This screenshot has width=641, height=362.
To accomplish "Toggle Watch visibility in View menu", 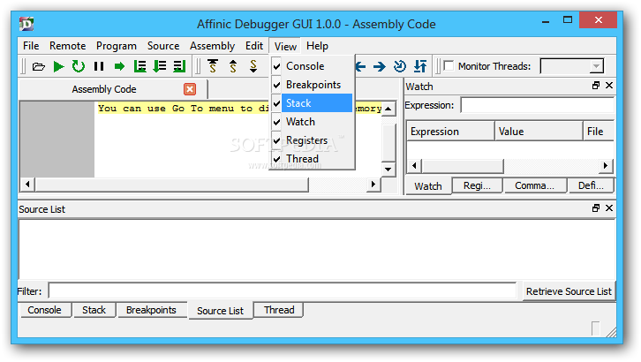I will [313, 122].
